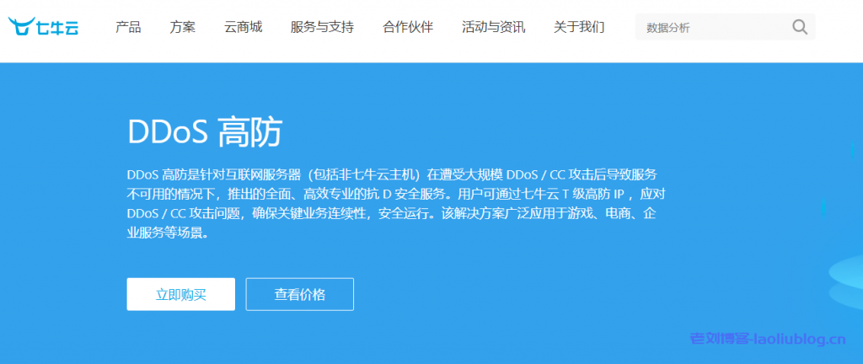Image resolution: width=863 pixels, height=364 pixels.
Task: Click the 查看价格 button
Action: tap(300, 294)
